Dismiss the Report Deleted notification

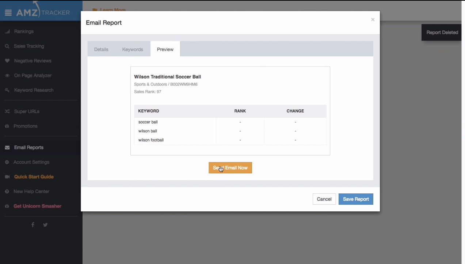point(442,33)
